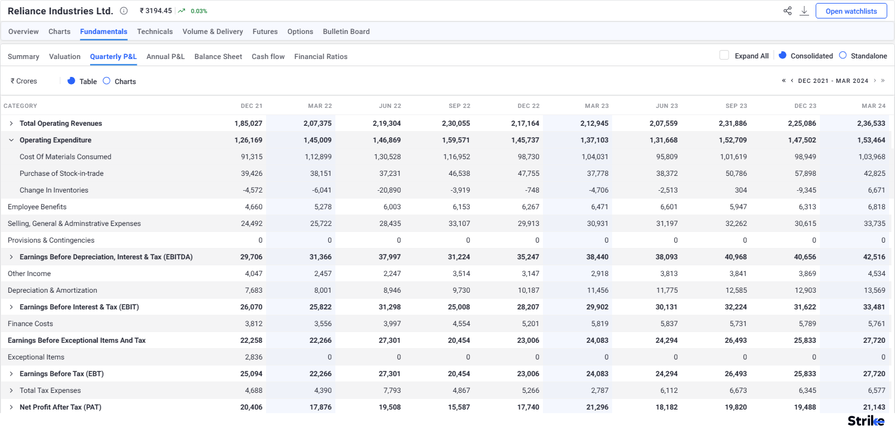Screen dimensions: 895x434
Task: Click Depreciation & Amortization row label
Action: point(53,290)
